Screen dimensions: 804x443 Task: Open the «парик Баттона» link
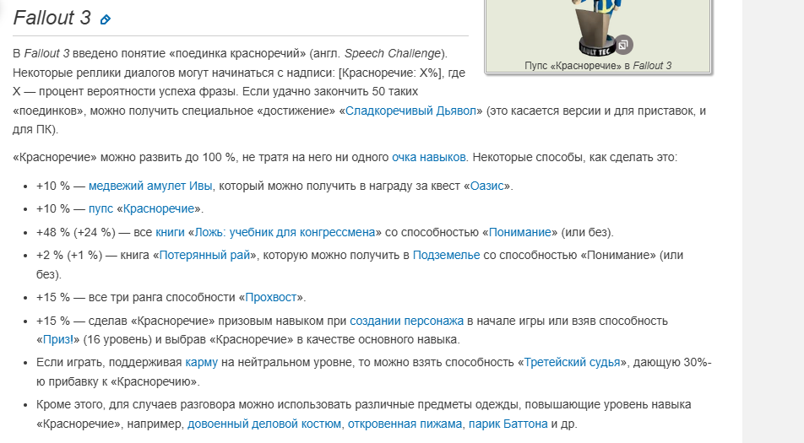[x=508, y=424]
